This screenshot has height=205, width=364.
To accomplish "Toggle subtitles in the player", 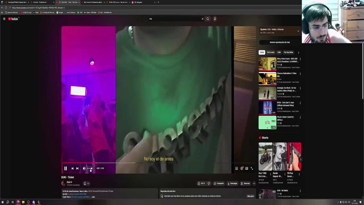I will [x=237, y=168].
